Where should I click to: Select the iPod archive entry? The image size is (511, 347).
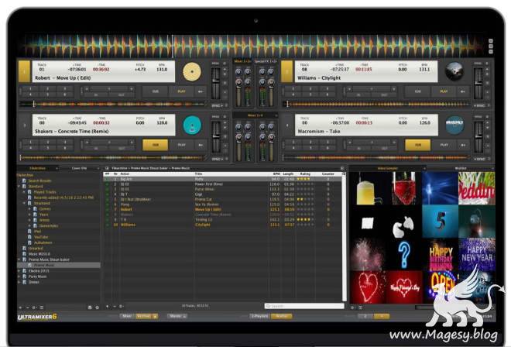pos(37,232)
